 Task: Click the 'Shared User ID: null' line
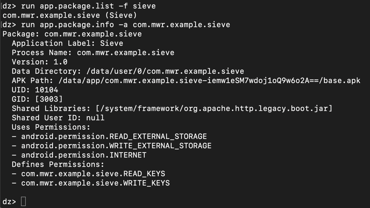(x=58, y=118)
